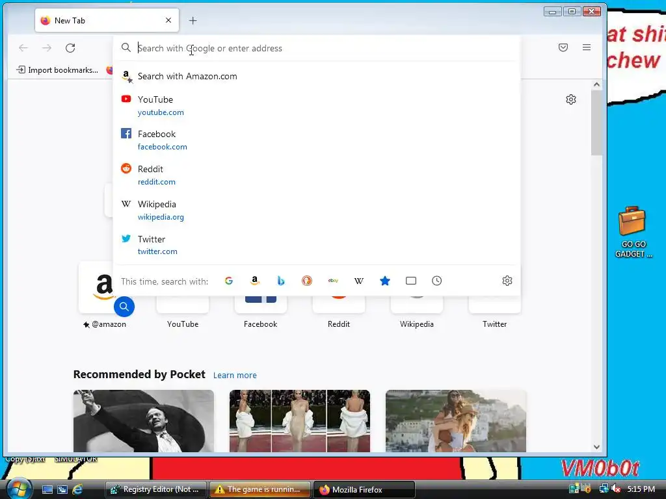Open the Firefox hamburger menu
This screenshot has width=666, height=499.
click(x=587, y=47)
